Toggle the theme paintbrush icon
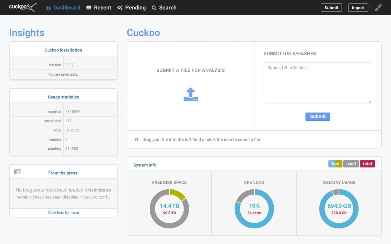This screenshot has width=391, height=244. (x=378, y=8)
